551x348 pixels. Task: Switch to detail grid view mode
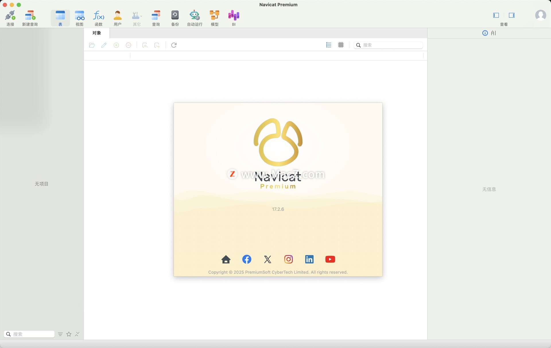click(x=341, y=45)
